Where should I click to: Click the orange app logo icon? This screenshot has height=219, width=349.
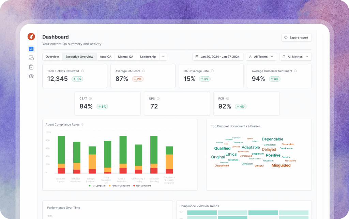click(x=31, y=36)
